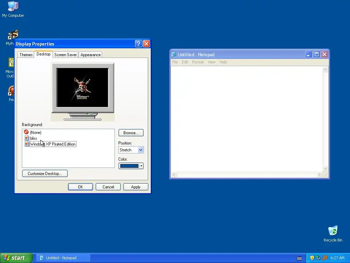Screen dimensions: 350x263
Task: Select the bliss background entry
Action: 33,138
